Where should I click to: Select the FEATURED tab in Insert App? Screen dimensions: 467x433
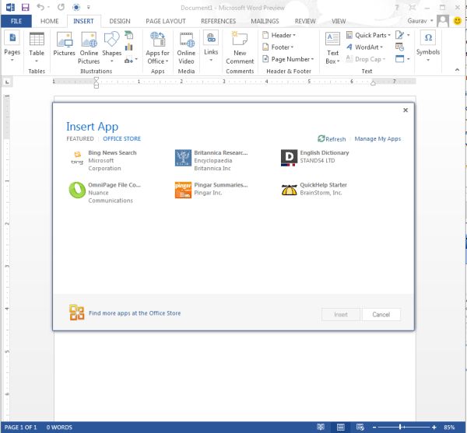click(80, 138)
